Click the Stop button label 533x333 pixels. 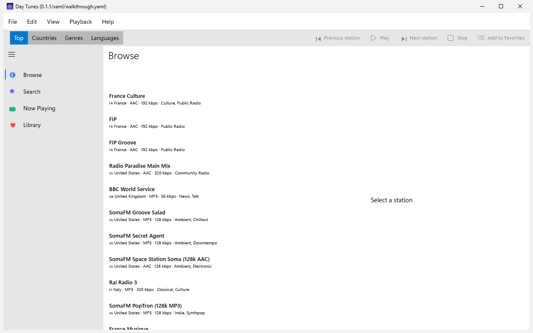[462, 38]
